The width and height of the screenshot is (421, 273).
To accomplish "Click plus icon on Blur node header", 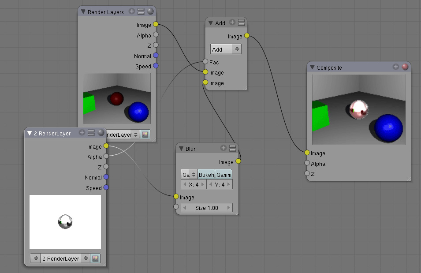I will 223,148.
